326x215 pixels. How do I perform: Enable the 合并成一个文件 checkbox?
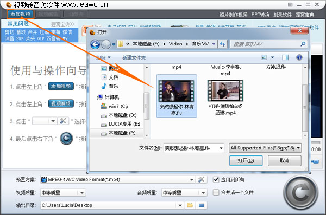216,192
